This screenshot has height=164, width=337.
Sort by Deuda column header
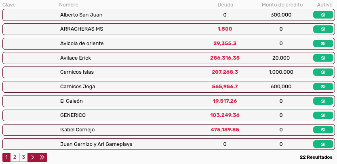tap(225, 5)
